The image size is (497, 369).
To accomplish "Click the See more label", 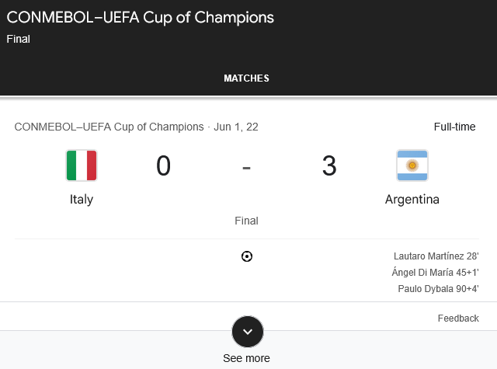I will [247, 358].
